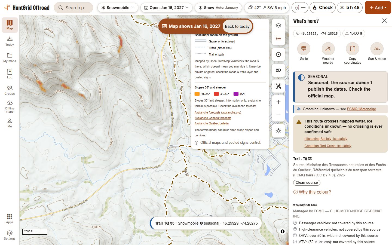Open Canadian Red Cross ice safety link
The height and width of the screenshot is (245, 392).
pos(328,146)
